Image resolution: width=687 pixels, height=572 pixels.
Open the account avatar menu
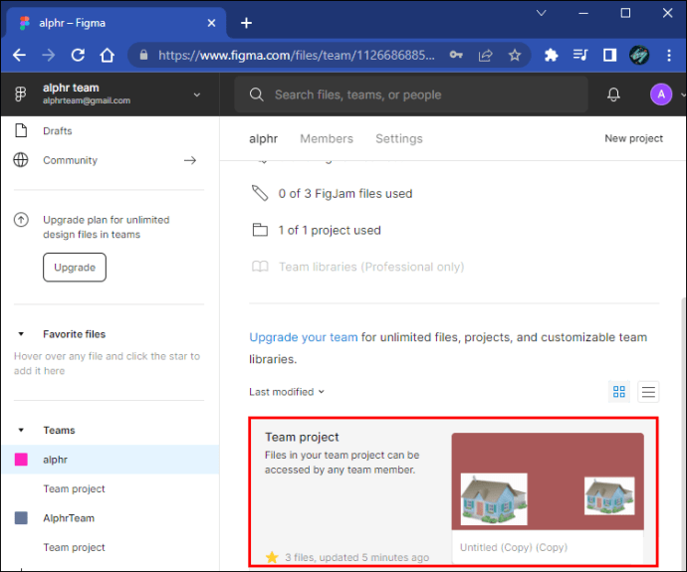[660, 95]
